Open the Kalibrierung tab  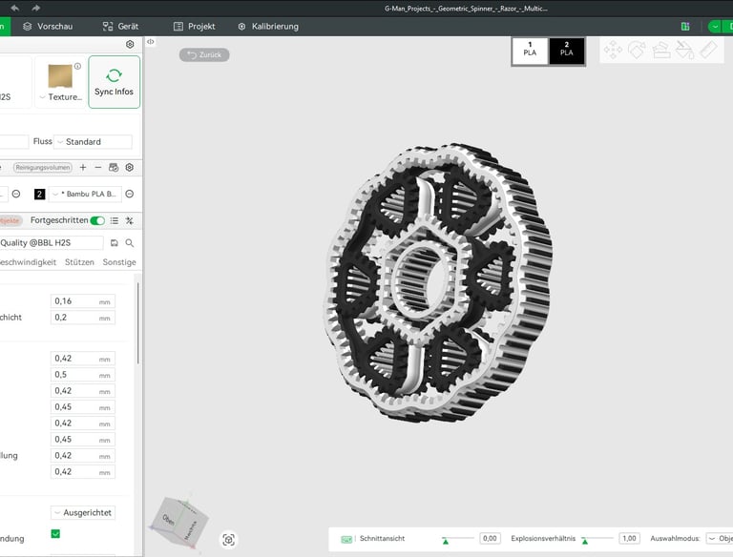click(x=268, y=26)
